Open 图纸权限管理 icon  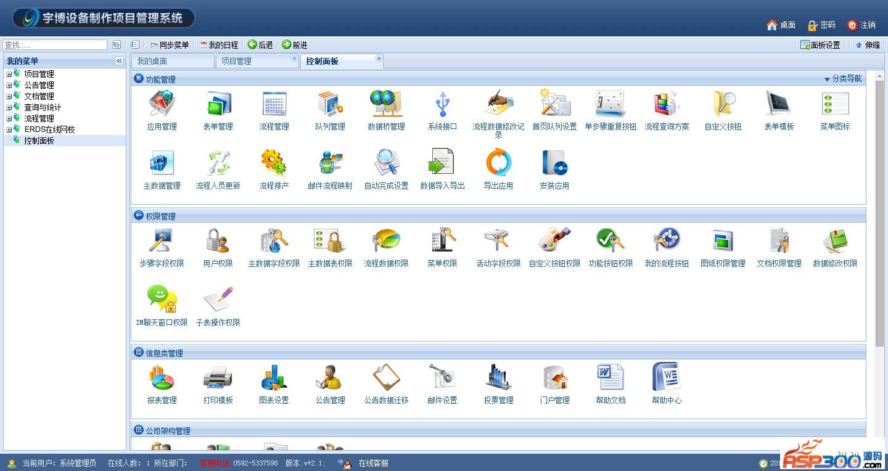click(723, 240)
